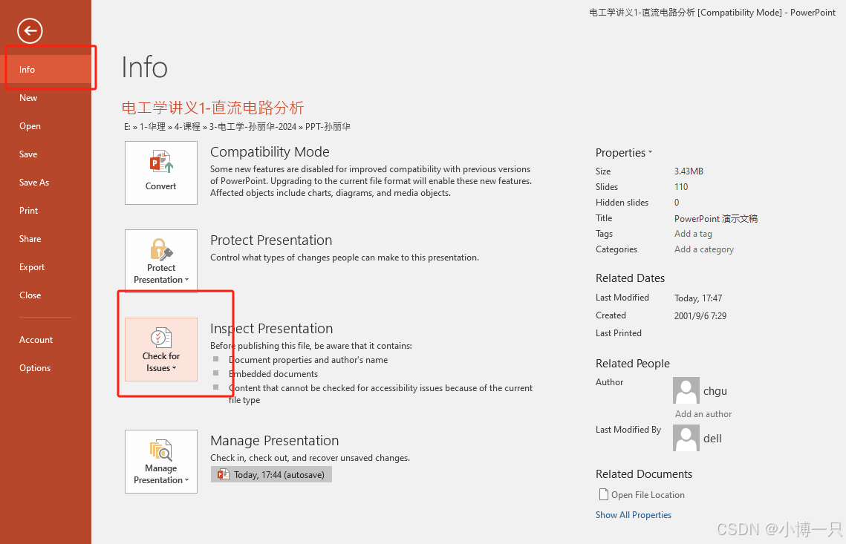Screen dimensions: 846x544
Task: Close the presentation via Close item
Action: (46, 295)
